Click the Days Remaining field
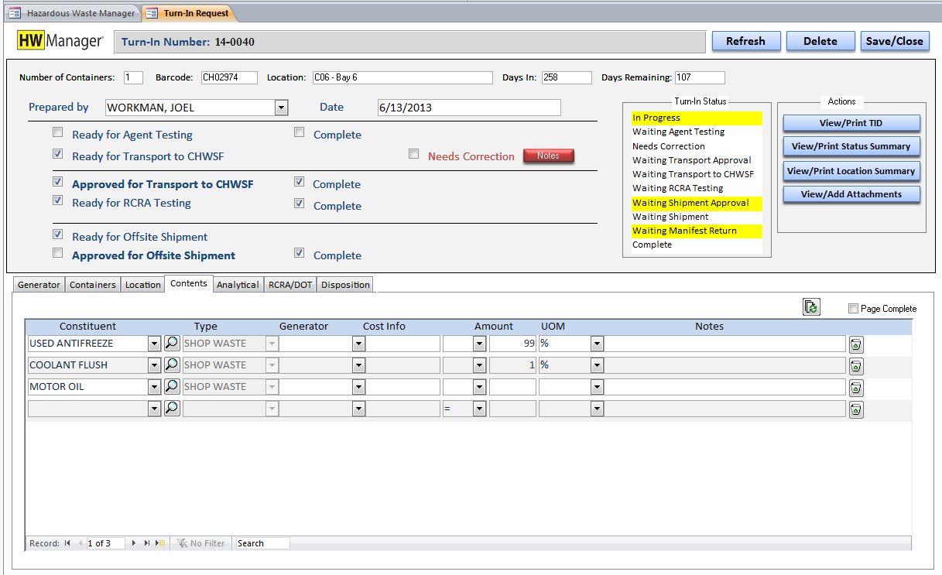This screenshot has height=575, width=942. point(700,77)
